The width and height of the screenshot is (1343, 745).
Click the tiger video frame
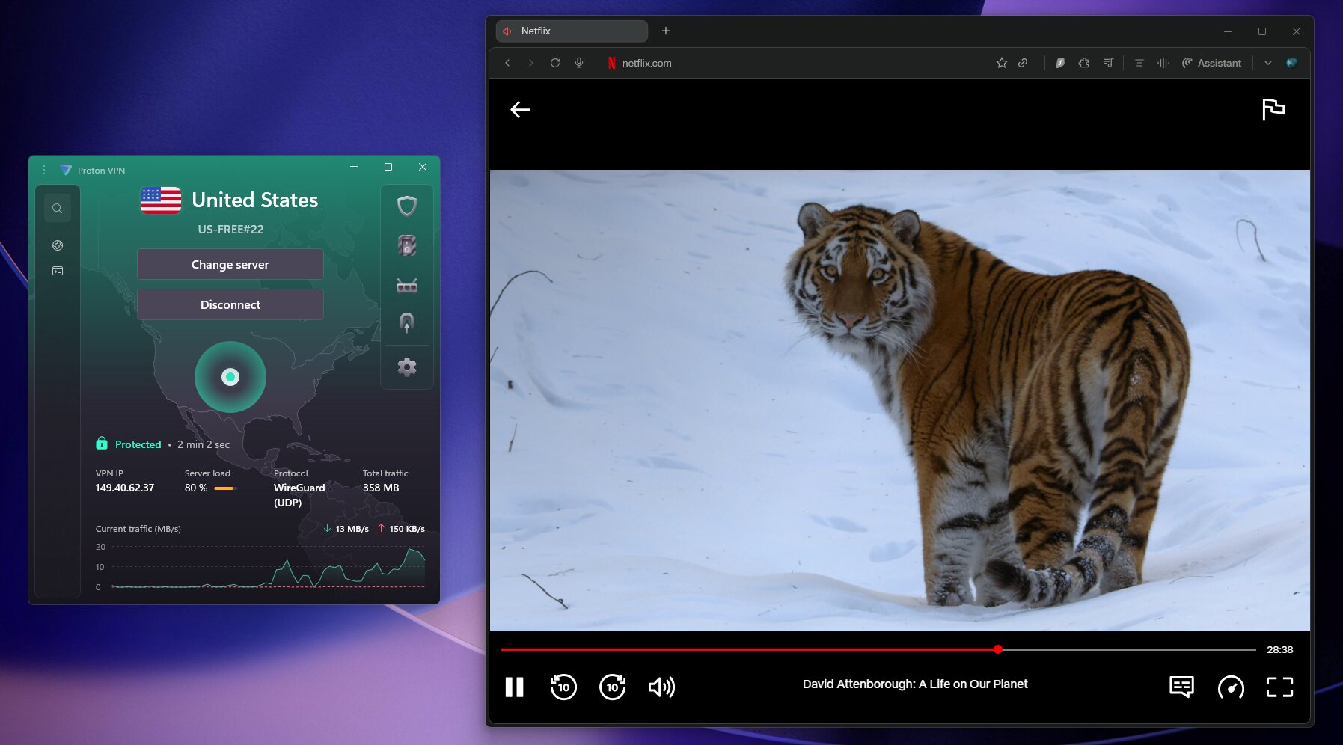(x=900, y=400)
